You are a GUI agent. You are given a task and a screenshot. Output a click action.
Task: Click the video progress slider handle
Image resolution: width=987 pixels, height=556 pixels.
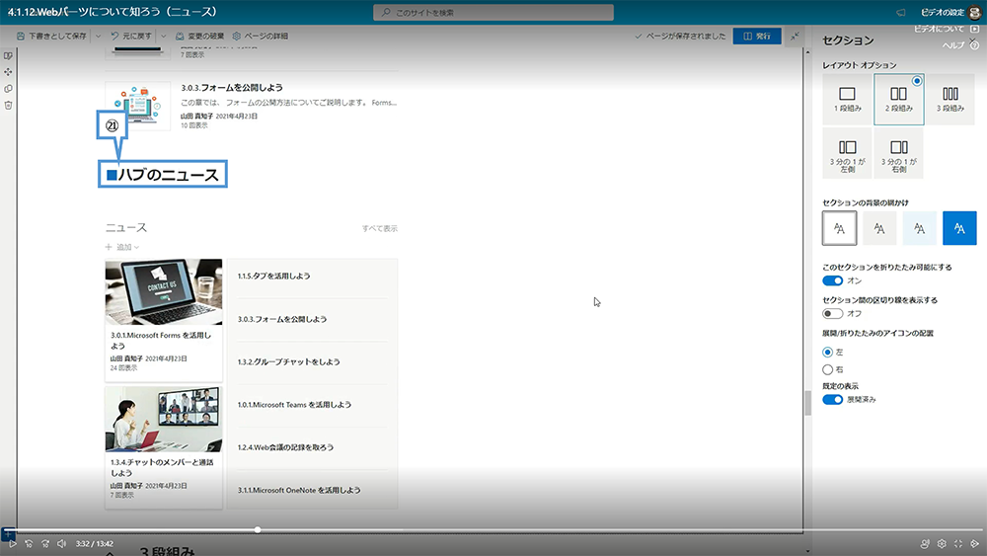258,529
